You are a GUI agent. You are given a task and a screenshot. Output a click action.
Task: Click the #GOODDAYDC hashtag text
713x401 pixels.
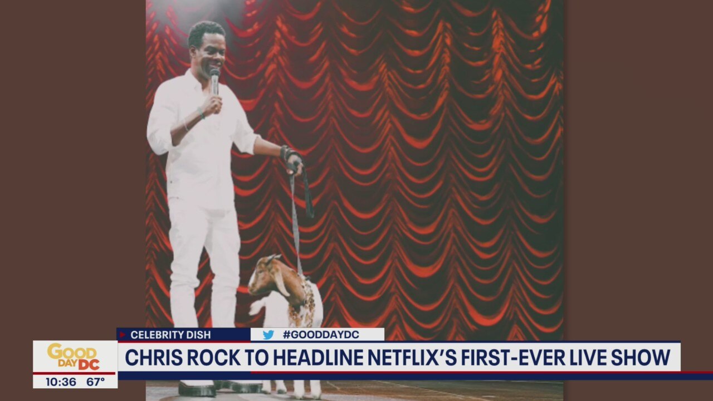coord(321,335)
